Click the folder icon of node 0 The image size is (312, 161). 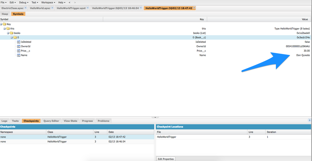pos(15,37)
